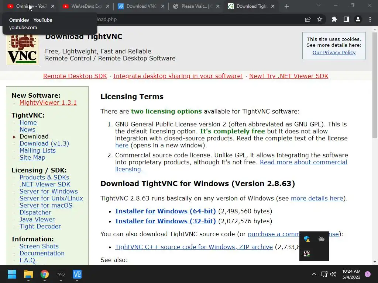Open Server for Windows link
Screen dimensions: 378x283
coord(49,191)
